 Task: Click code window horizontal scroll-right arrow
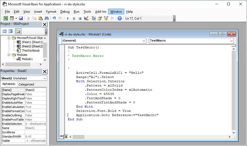230,137
